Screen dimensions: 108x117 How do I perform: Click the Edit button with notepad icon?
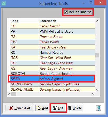58,108
